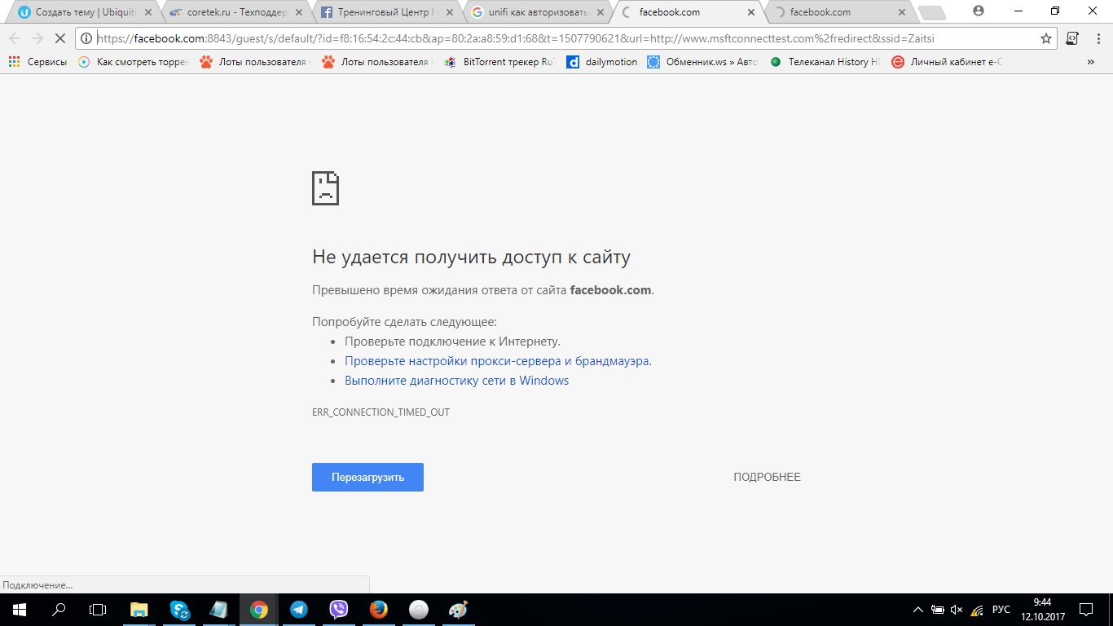Click the Chrome icon on the taskbar
Viewport: 1113px width, 626px height.
[259, 610]
